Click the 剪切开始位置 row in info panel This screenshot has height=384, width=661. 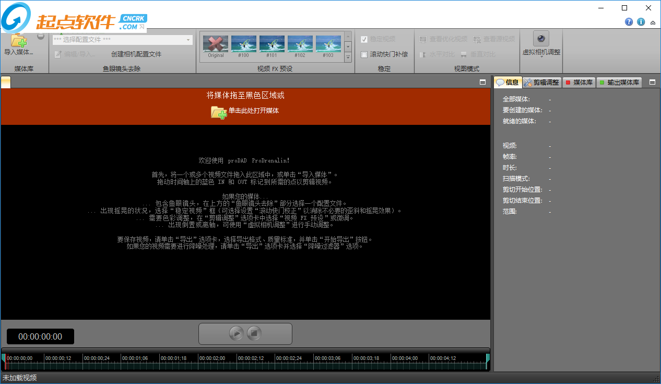(527, 190)
